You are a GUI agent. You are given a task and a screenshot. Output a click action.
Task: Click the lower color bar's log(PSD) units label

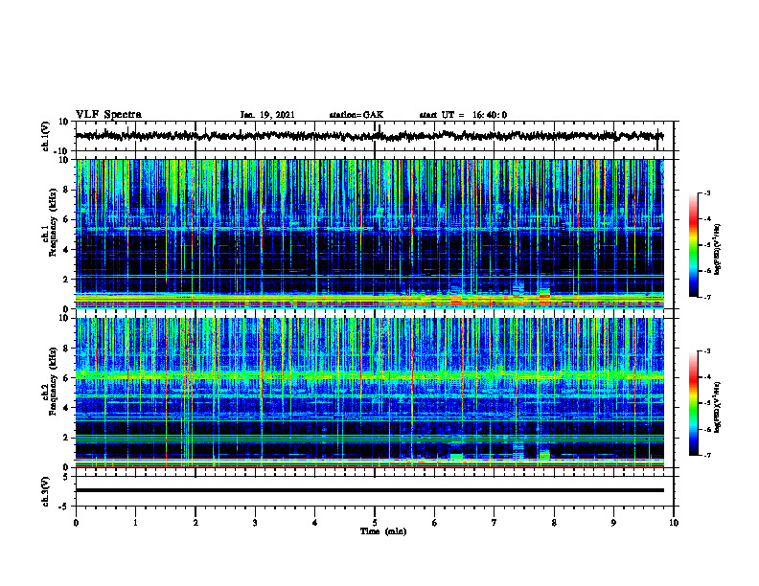(x=718, y=407)
